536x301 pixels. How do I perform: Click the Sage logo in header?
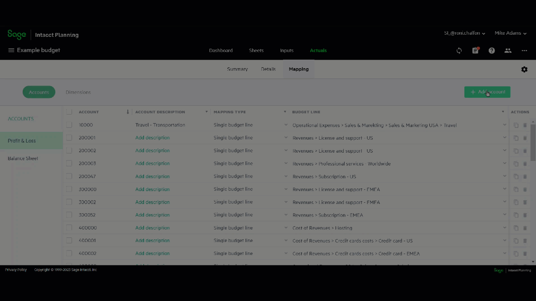click(x=17, y=35)
